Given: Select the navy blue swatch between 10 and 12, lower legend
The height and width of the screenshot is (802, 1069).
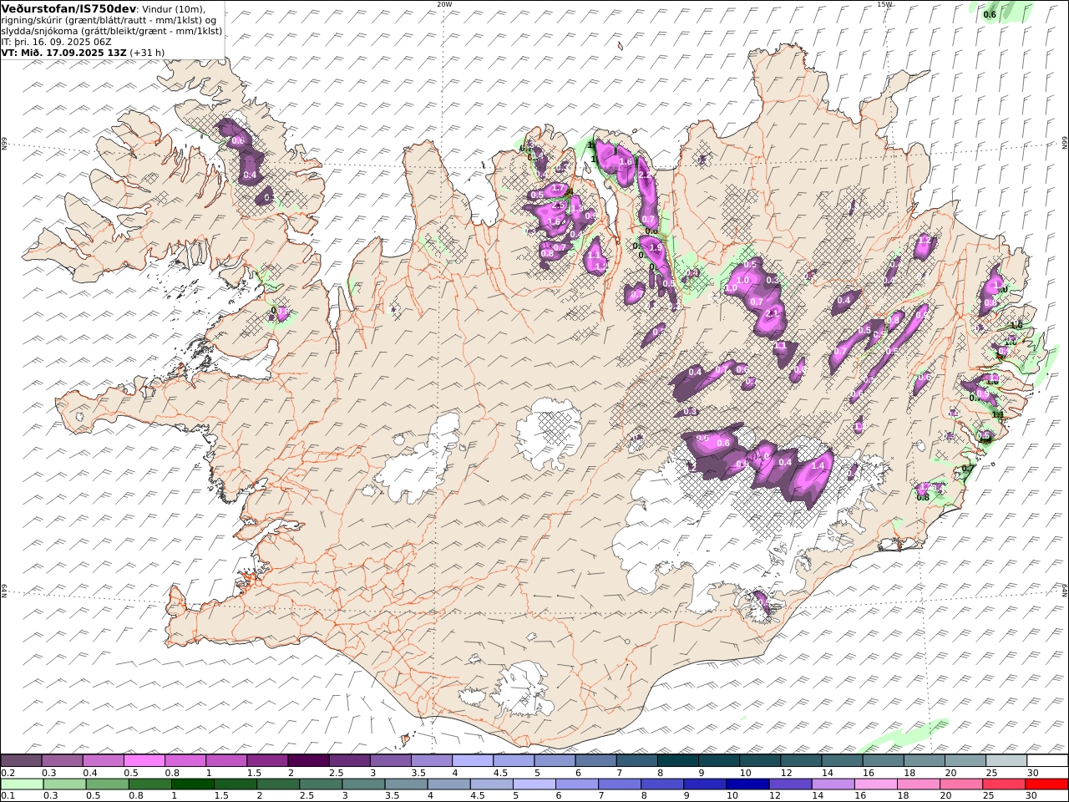Looking at the screenshot, I should pos(747,784).
